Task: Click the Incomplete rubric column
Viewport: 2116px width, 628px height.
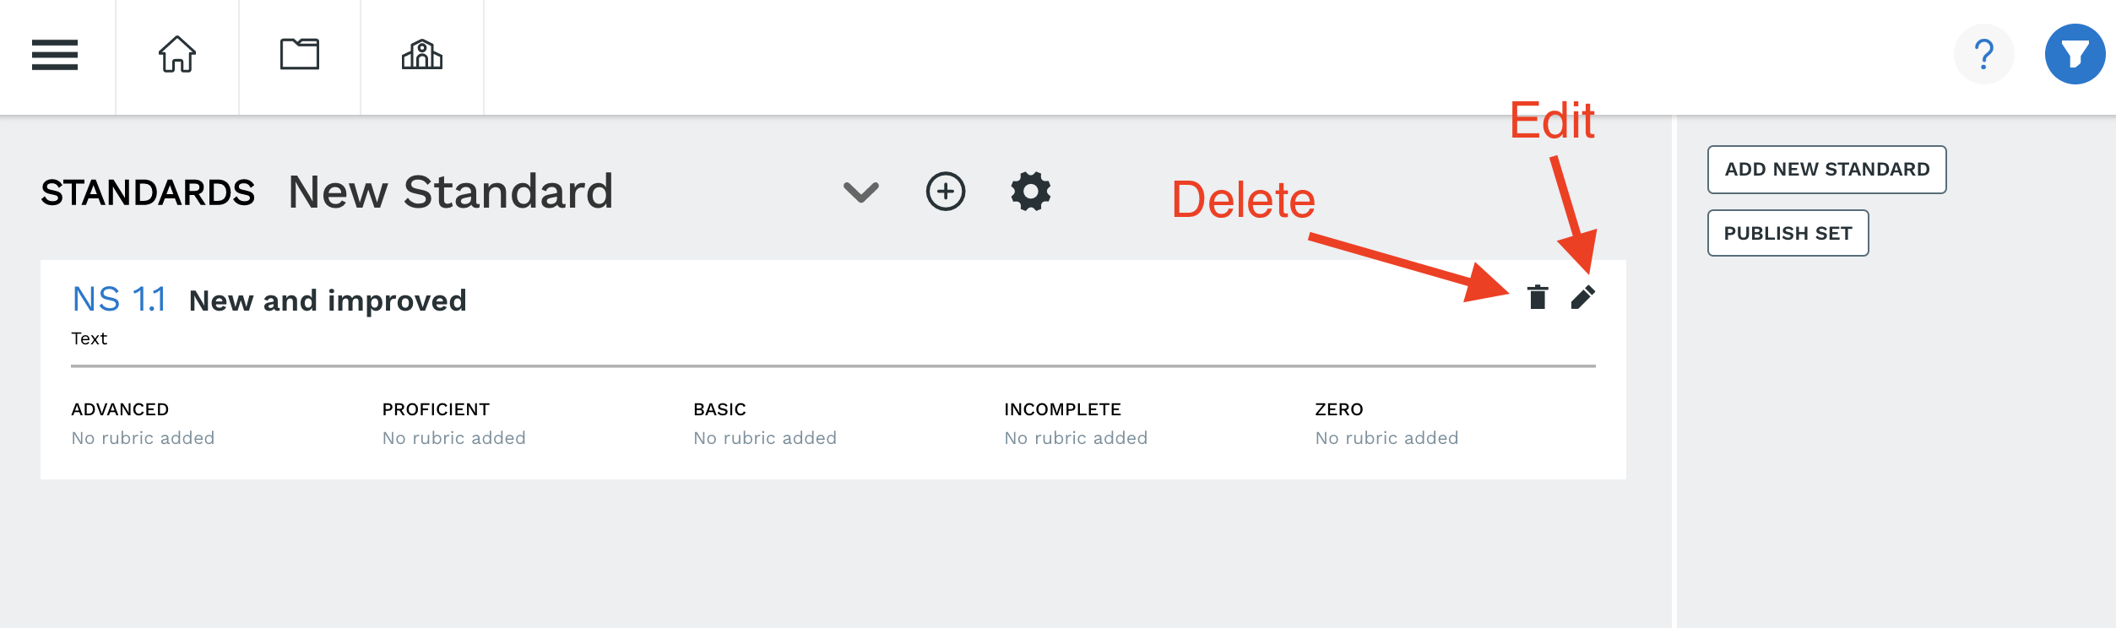Action: click(1076, 423)
